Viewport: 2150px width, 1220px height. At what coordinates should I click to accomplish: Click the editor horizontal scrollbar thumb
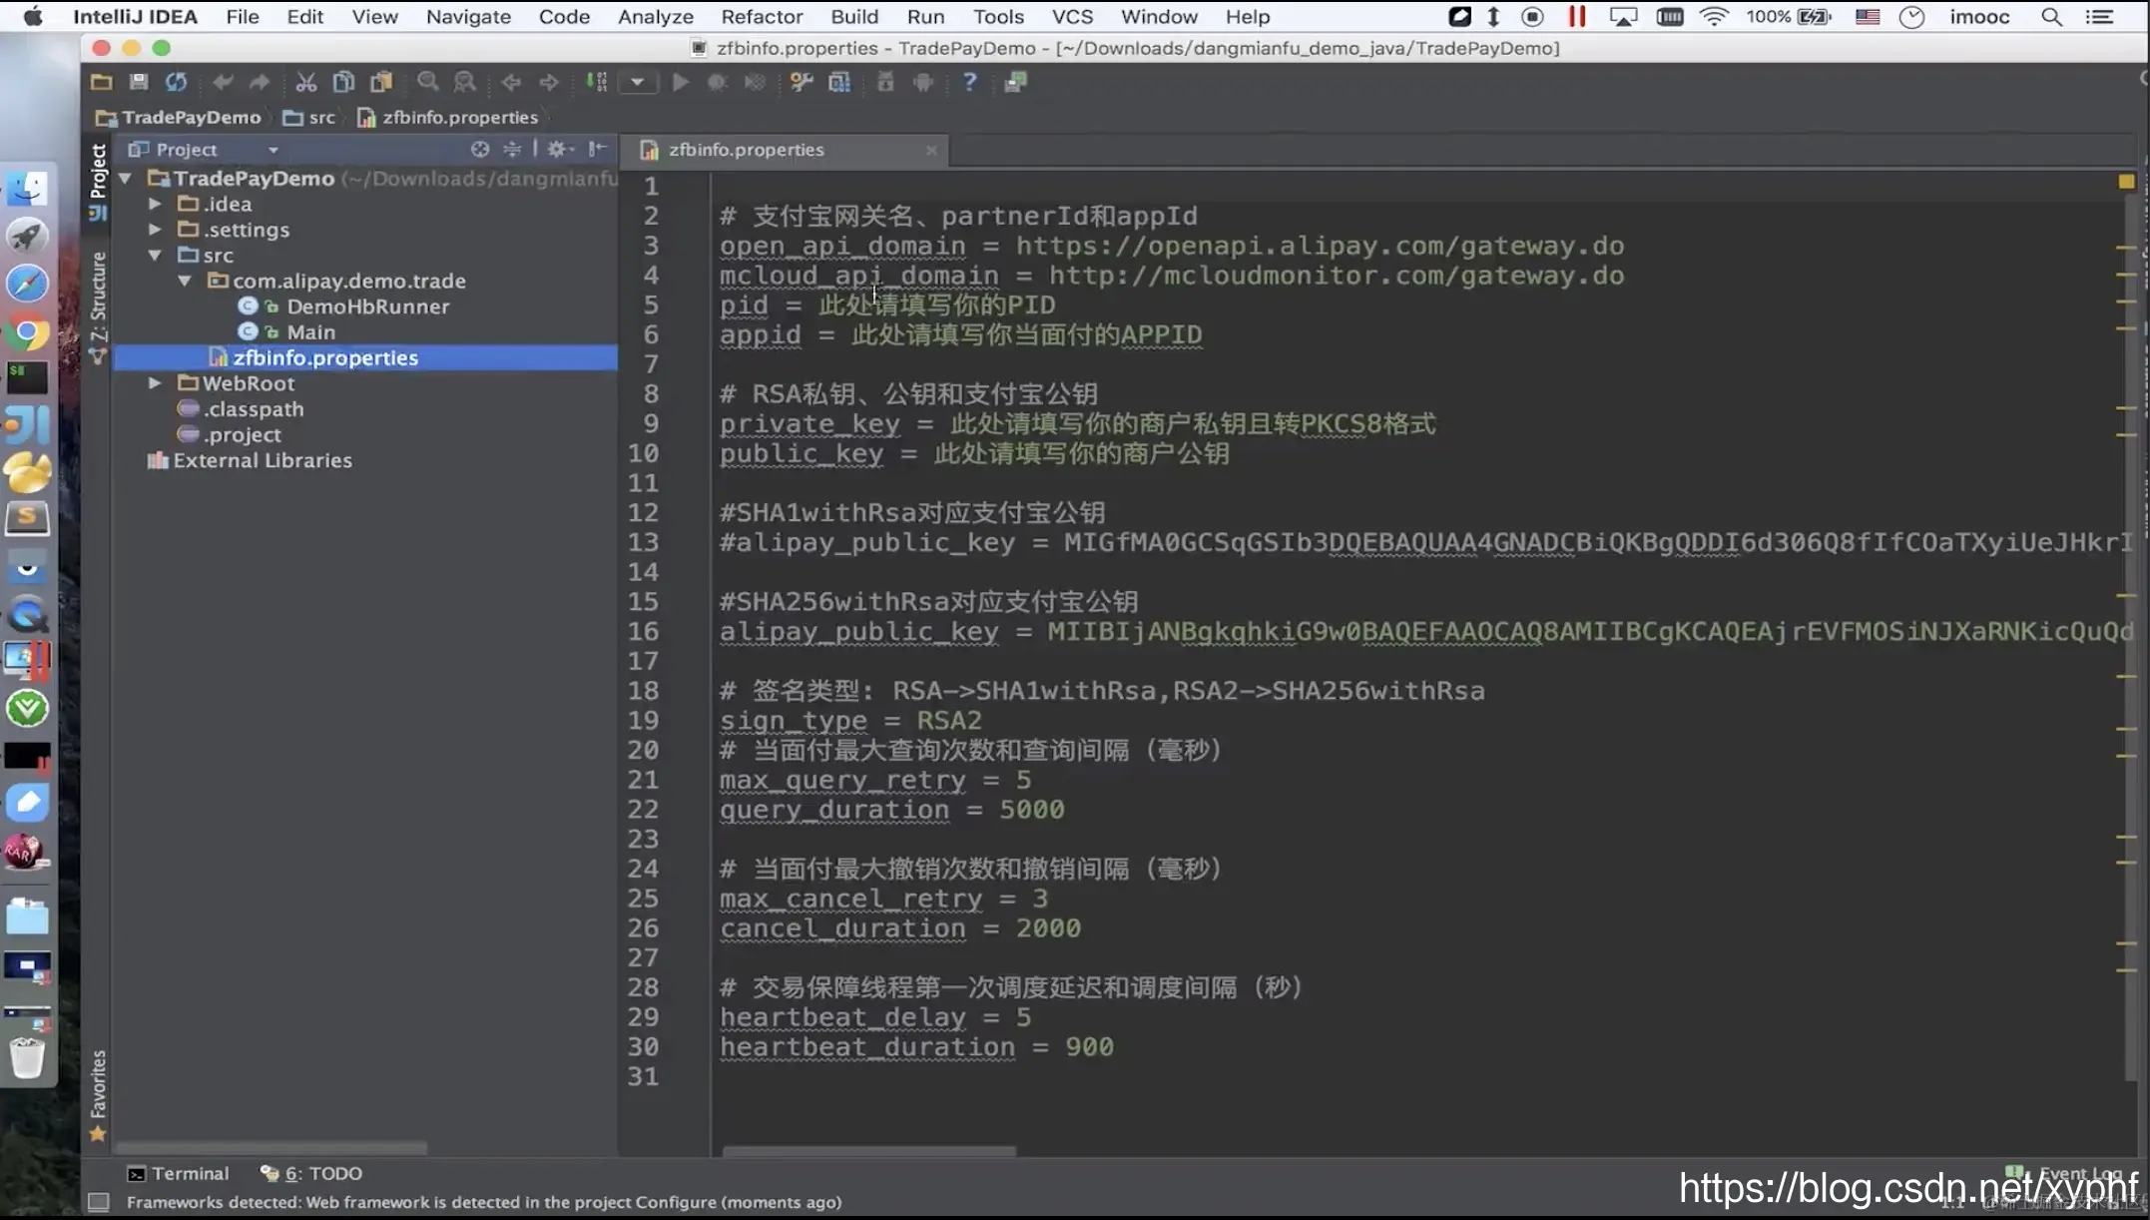point(868,1151)
